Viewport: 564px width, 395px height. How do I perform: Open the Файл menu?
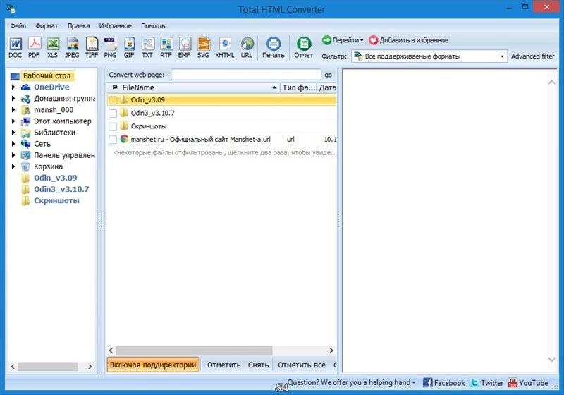tap(18, 26)
